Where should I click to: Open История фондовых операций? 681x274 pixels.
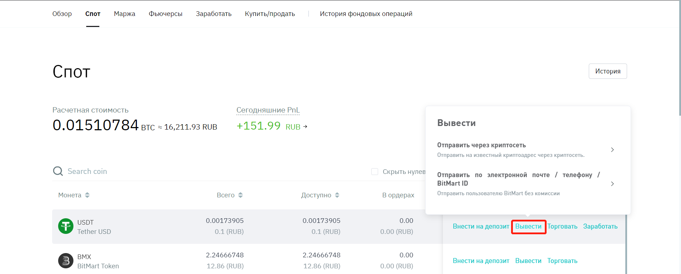366,14
